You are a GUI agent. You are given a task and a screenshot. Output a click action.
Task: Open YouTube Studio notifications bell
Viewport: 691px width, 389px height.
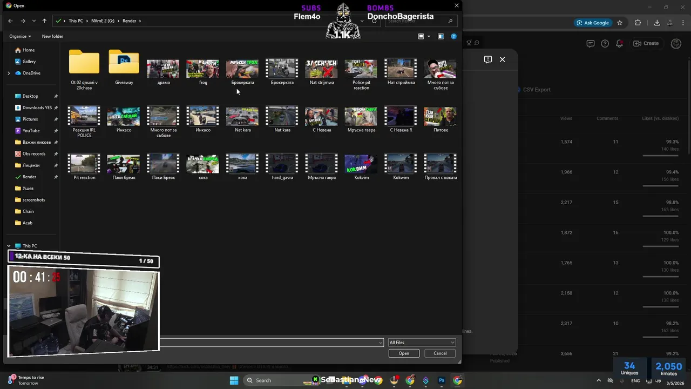tap(620, 43)
